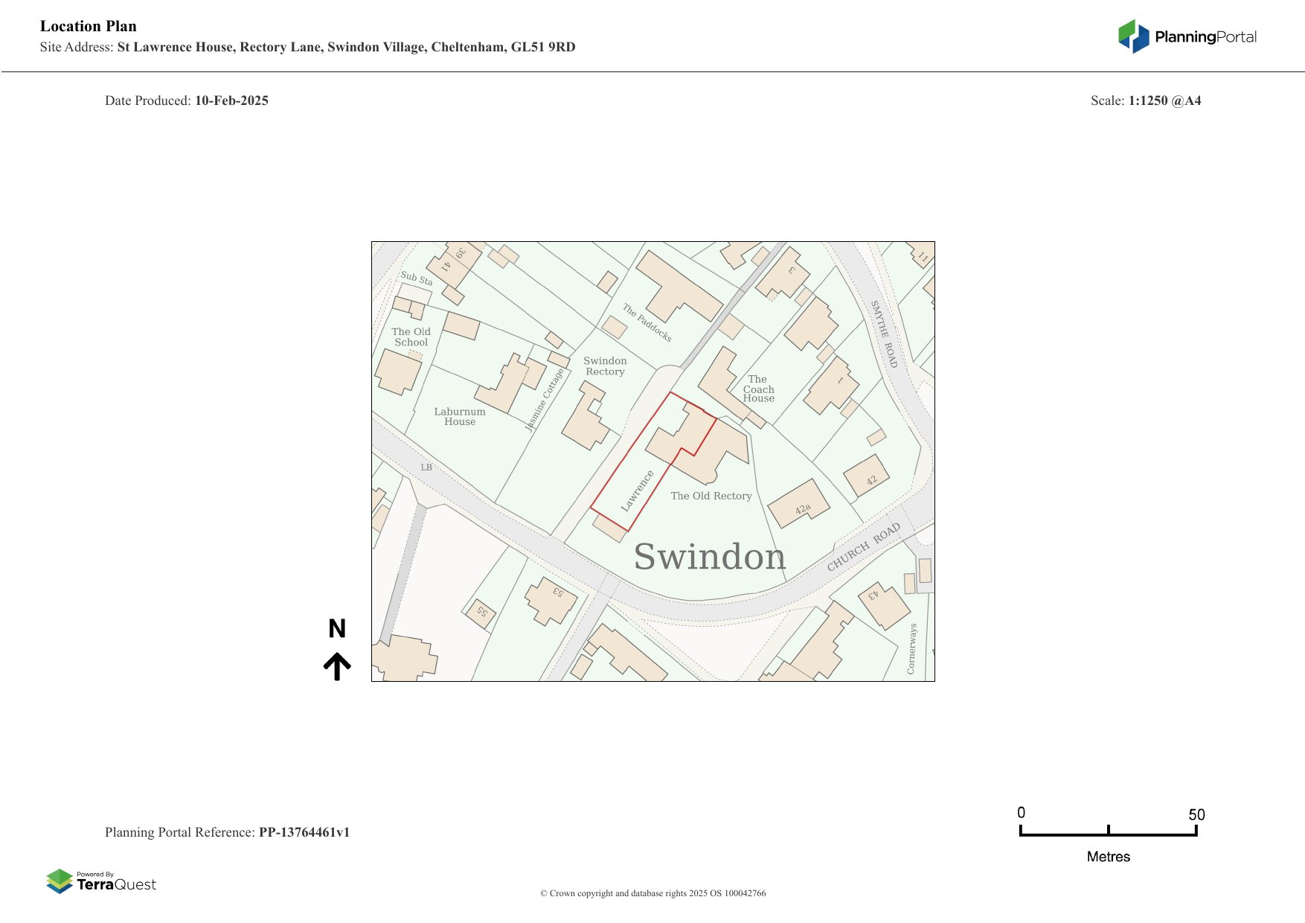The width and height of the screenshot is (1305, 923).
Task: Click the 0–50 metres scale bar
Action: (x=1108, y=831)
